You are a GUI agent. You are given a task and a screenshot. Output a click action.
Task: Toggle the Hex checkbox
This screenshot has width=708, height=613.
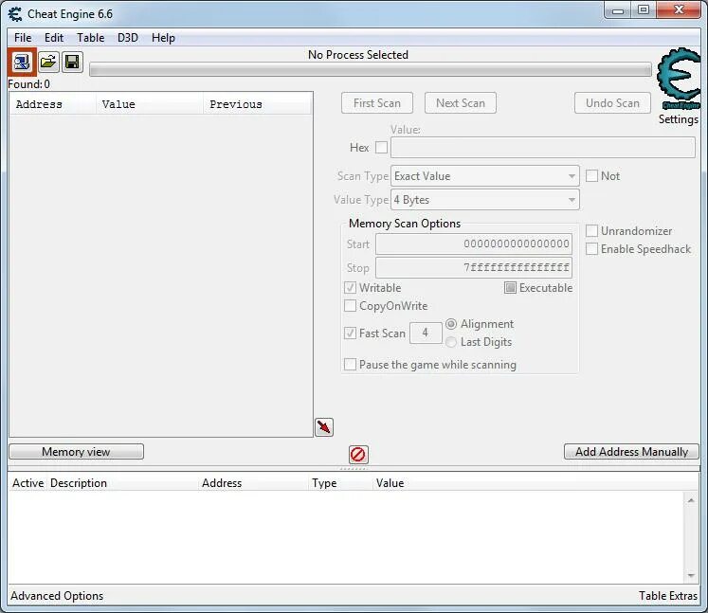382,148
